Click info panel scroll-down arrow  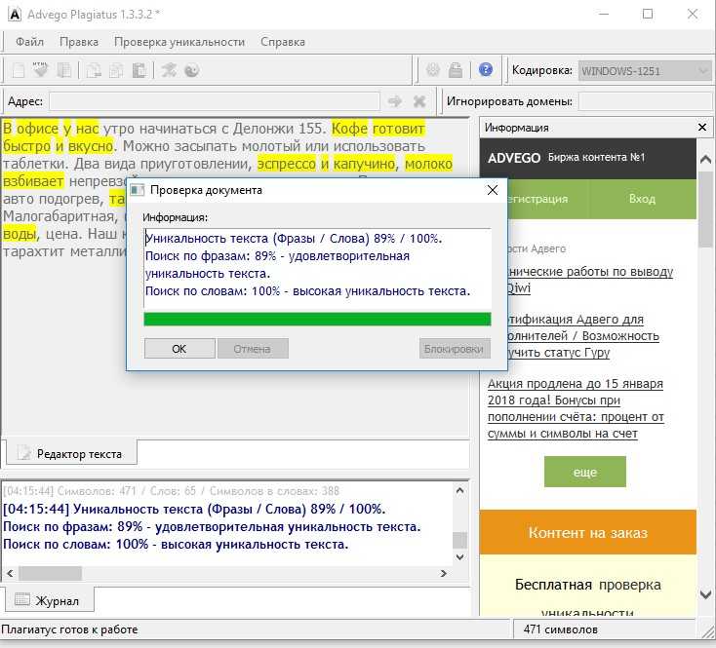[x=705, y=593]
